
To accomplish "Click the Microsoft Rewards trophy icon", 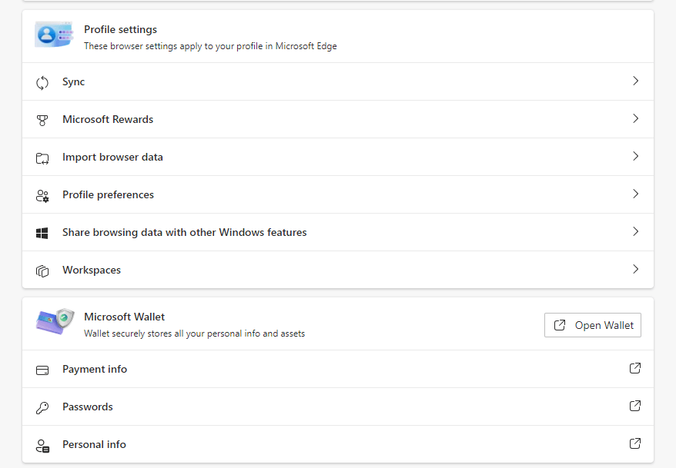I will [x=42, y=121].
